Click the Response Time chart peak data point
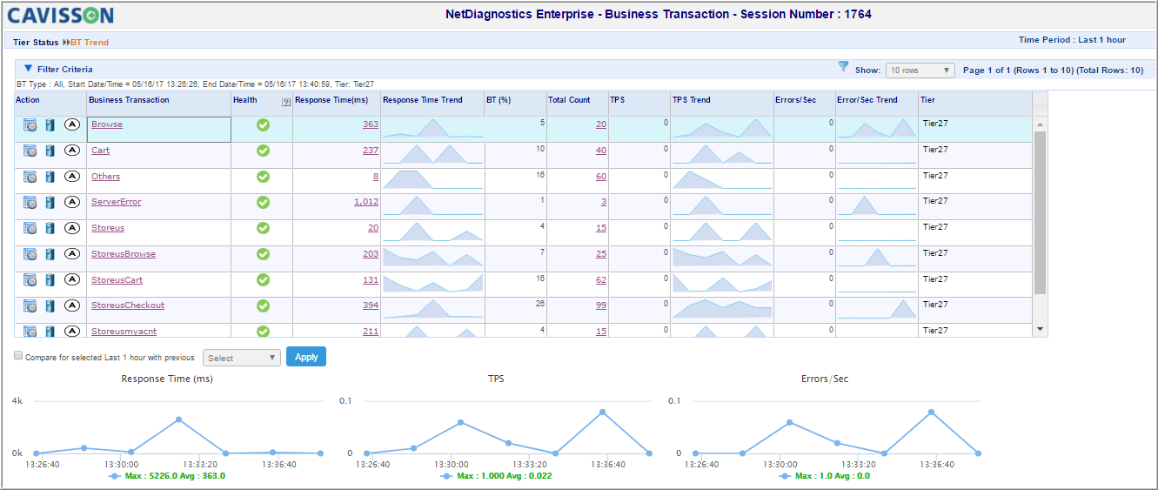The image size is (1158, 490). (x=178, y=420)
